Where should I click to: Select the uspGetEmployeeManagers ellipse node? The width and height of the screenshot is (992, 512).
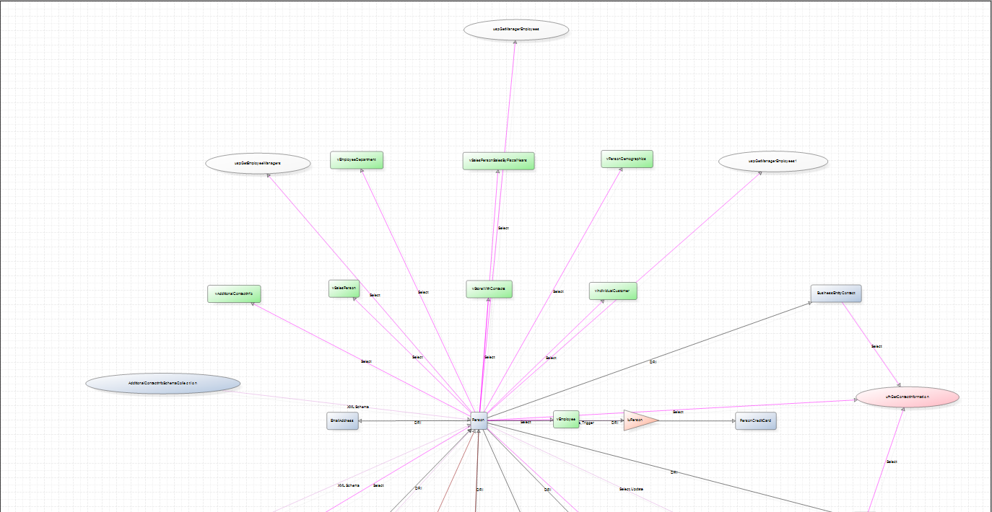pyautogui.click(x=258, y=164)
